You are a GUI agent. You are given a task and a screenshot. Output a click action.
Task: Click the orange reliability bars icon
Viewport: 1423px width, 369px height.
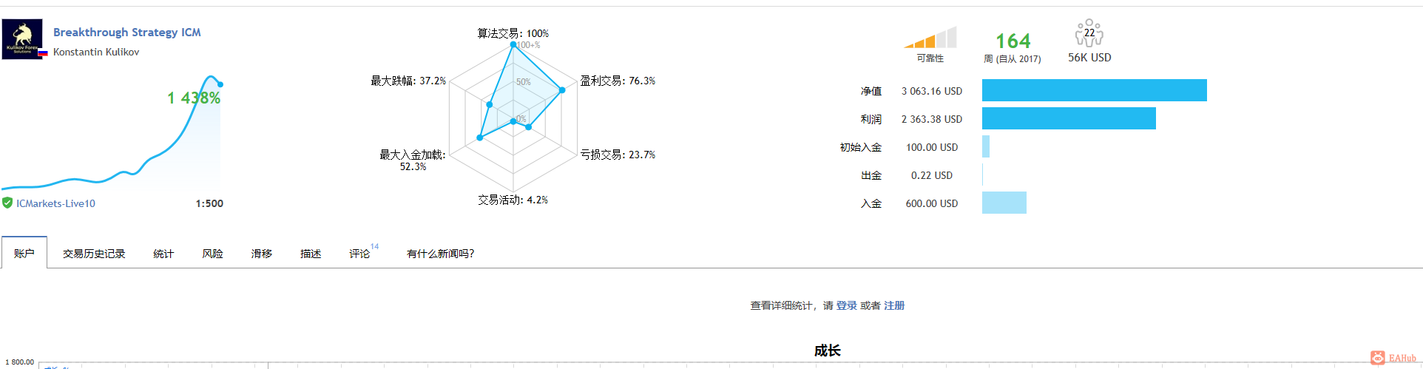(930, 37)
